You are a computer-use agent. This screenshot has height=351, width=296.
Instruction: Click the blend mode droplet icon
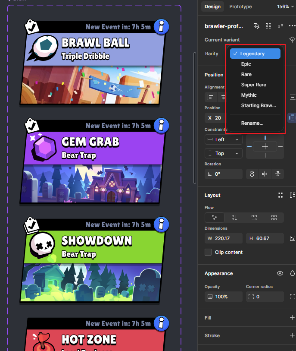tap(292, 273)
